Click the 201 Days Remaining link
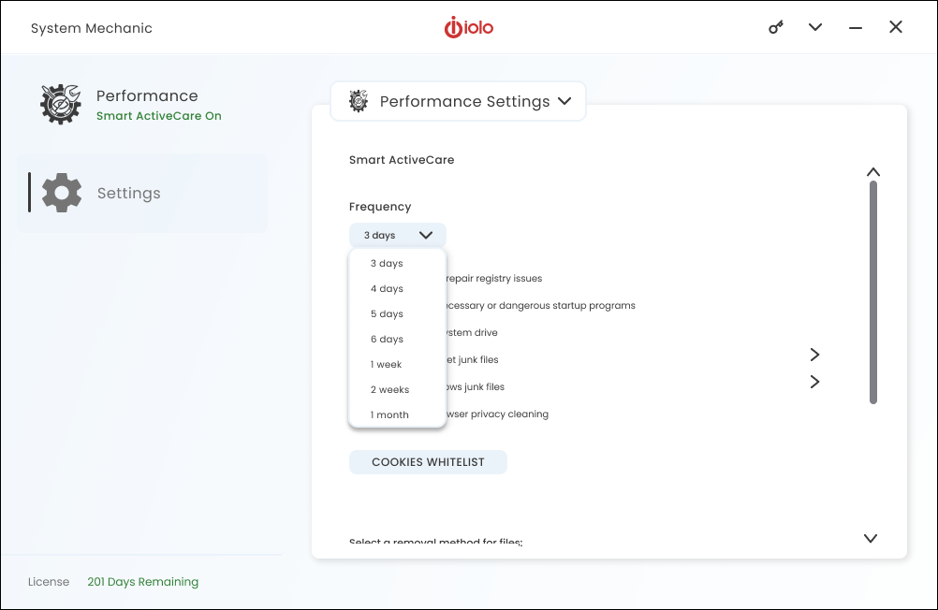Viewport: 938px width, 610px height. (x=143, y=581)
